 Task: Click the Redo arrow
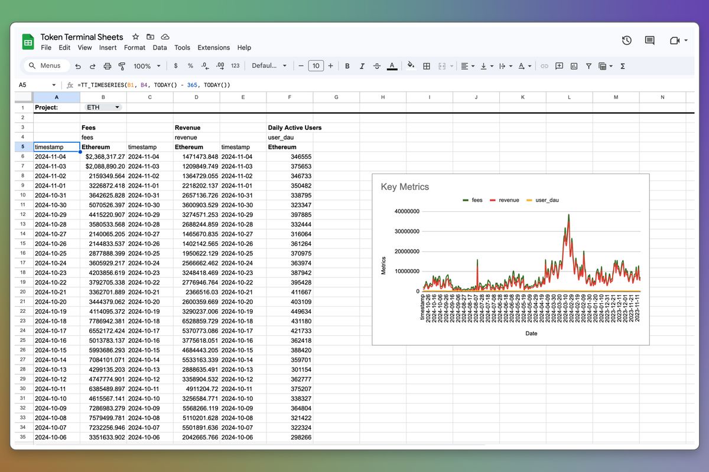click(x=93, y=66)
